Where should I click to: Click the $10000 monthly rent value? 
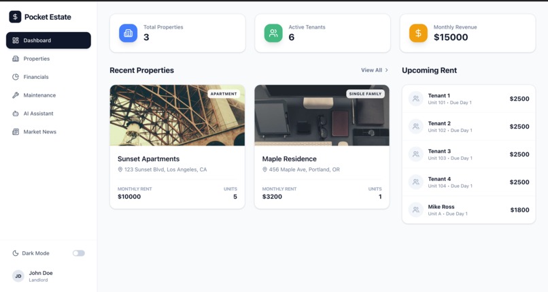coord(129,197)
